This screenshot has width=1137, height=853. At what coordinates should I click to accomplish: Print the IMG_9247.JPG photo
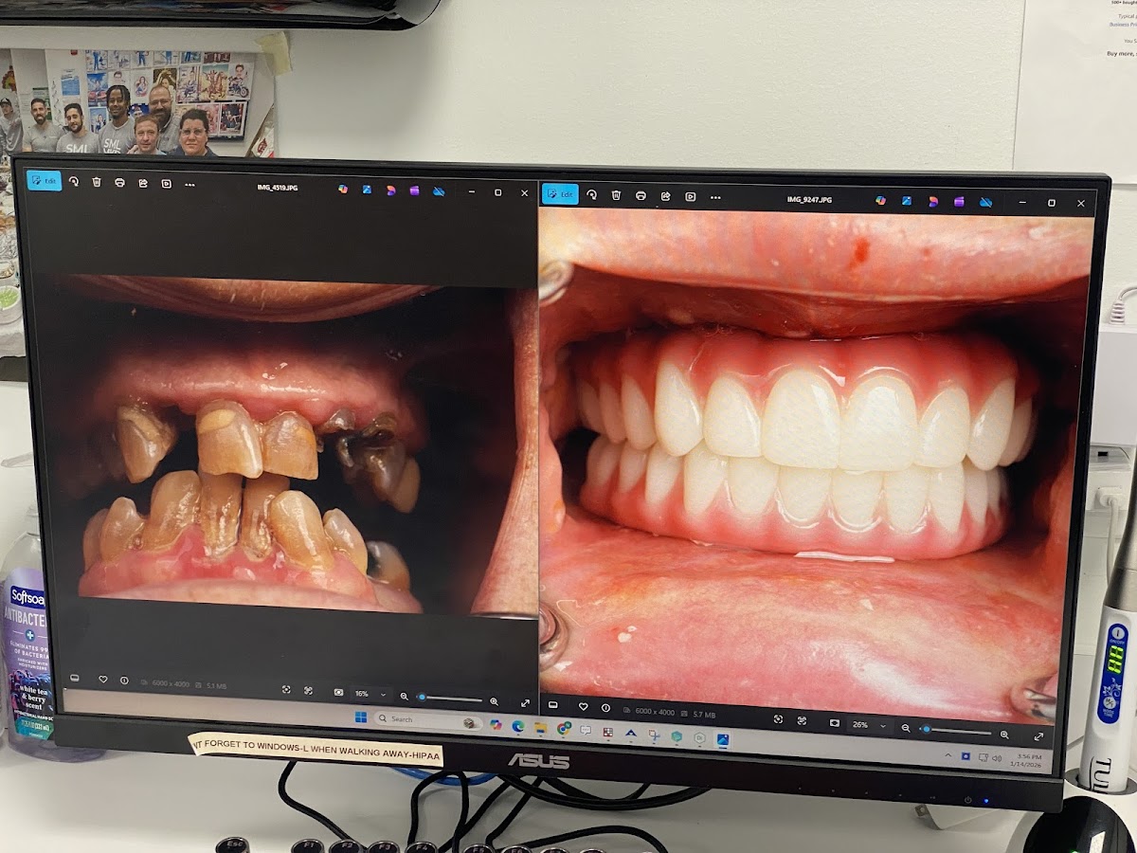(x=641, y=195)
